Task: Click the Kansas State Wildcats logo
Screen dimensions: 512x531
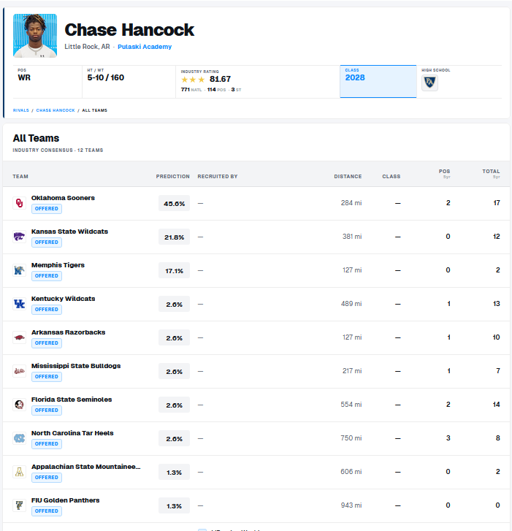Action: [19, 237]
